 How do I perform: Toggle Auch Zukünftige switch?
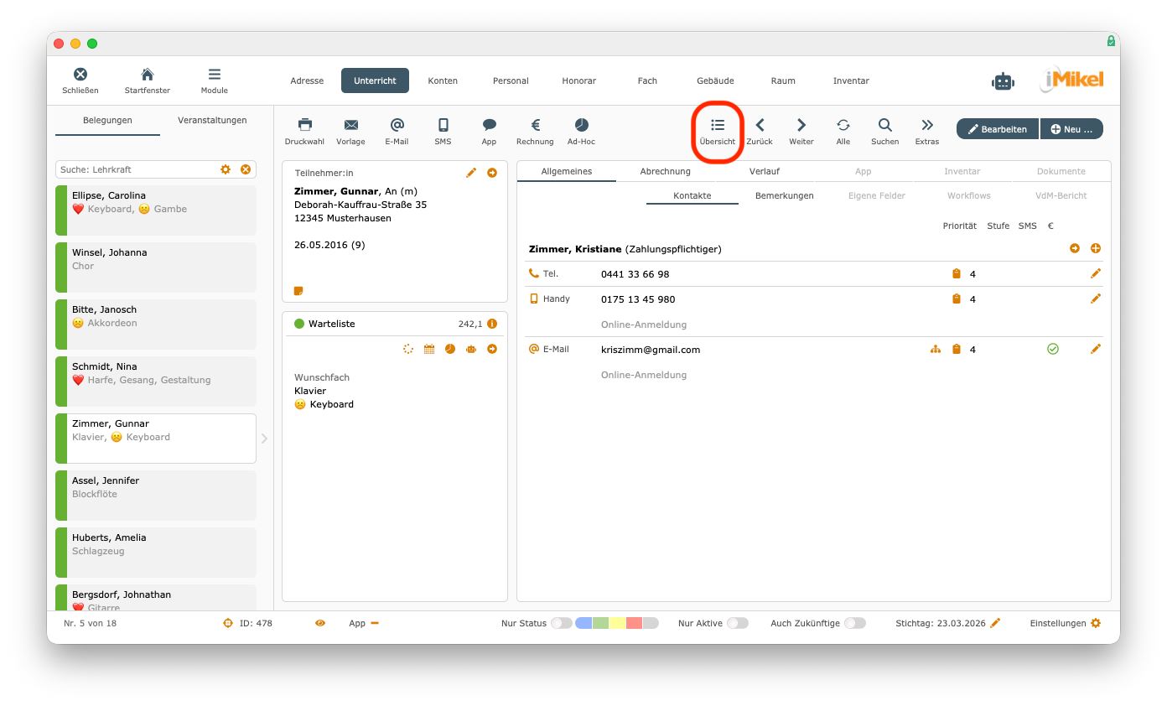[854, 623]
